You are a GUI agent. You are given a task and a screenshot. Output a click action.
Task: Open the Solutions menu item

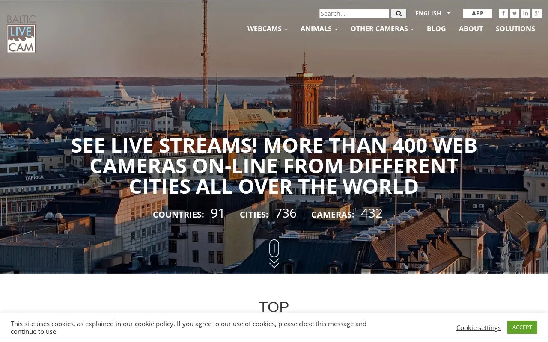pyautogui.click(x=515, y=29)
